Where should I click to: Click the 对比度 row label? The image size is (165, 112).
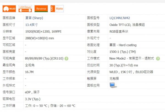(92, 52)
